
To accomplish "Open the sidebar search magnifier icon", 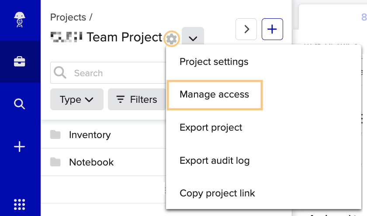I will [20, 104].
